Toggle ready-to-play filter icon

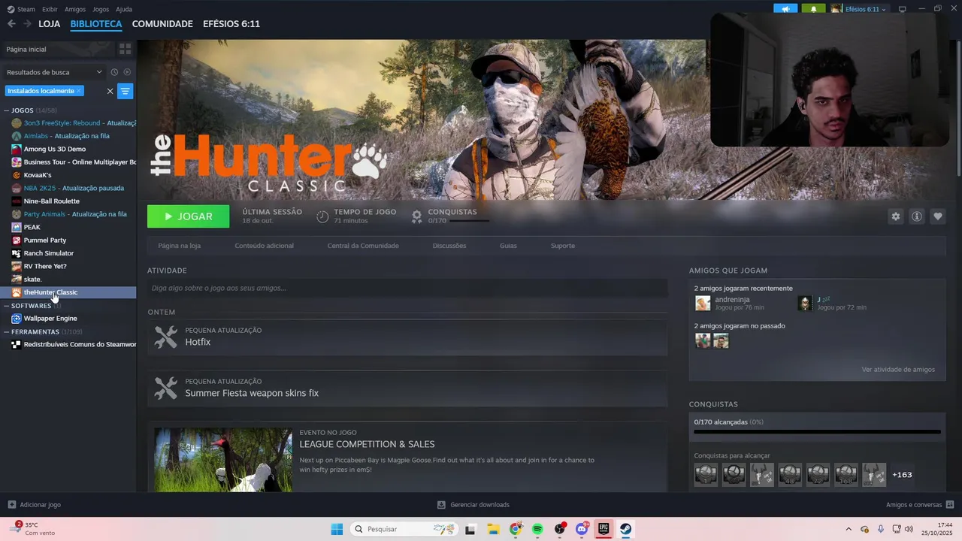(x=127, y=72)
